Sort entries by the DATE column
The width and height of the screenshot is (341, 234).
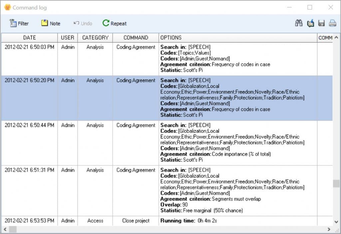[29, 38]
